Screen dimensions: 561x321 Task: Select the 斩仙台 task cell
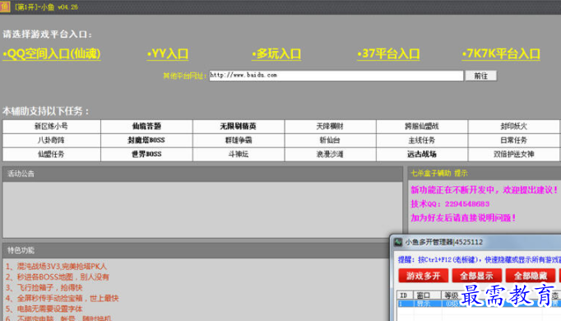(330, 140)
